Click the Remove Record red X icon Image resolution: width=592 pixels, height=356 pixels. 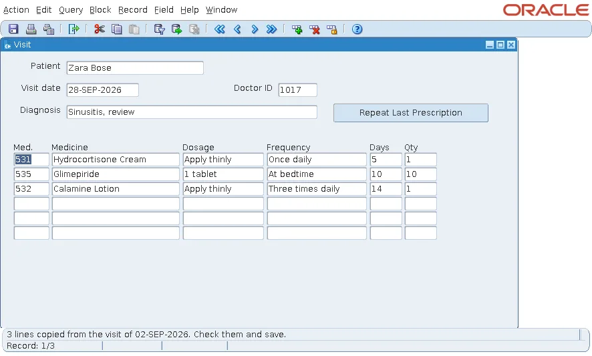(x=315, y=29)
